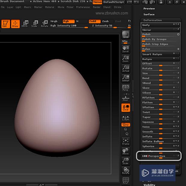Select the Scroll canvas tool
The height and width of the screenshot is (186, 186).
[x=126, y=49]
